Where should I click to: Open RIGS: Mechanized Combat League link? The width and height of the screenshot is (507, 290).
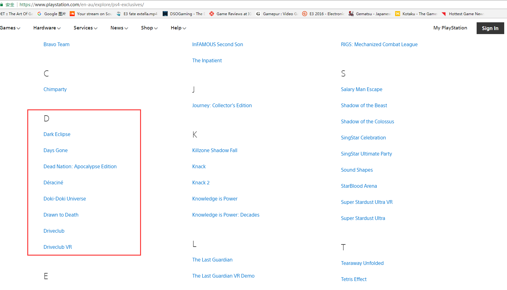(x=379, y=44)
